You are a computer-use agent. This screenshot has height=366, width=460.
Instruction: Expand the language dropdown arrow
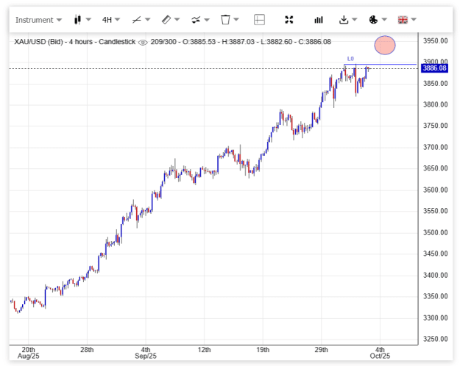414,20
